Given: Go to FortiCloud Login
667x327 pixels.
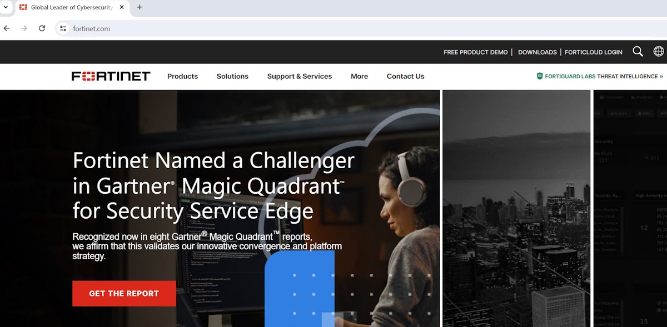Looking at the screenshot, I should click(594, 52).
